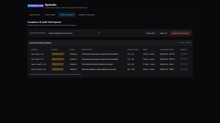220x123 pixels.
Task: Click SPEAKER_1 in rem-entity-2-35 row
Action: [x=73, y=59]
